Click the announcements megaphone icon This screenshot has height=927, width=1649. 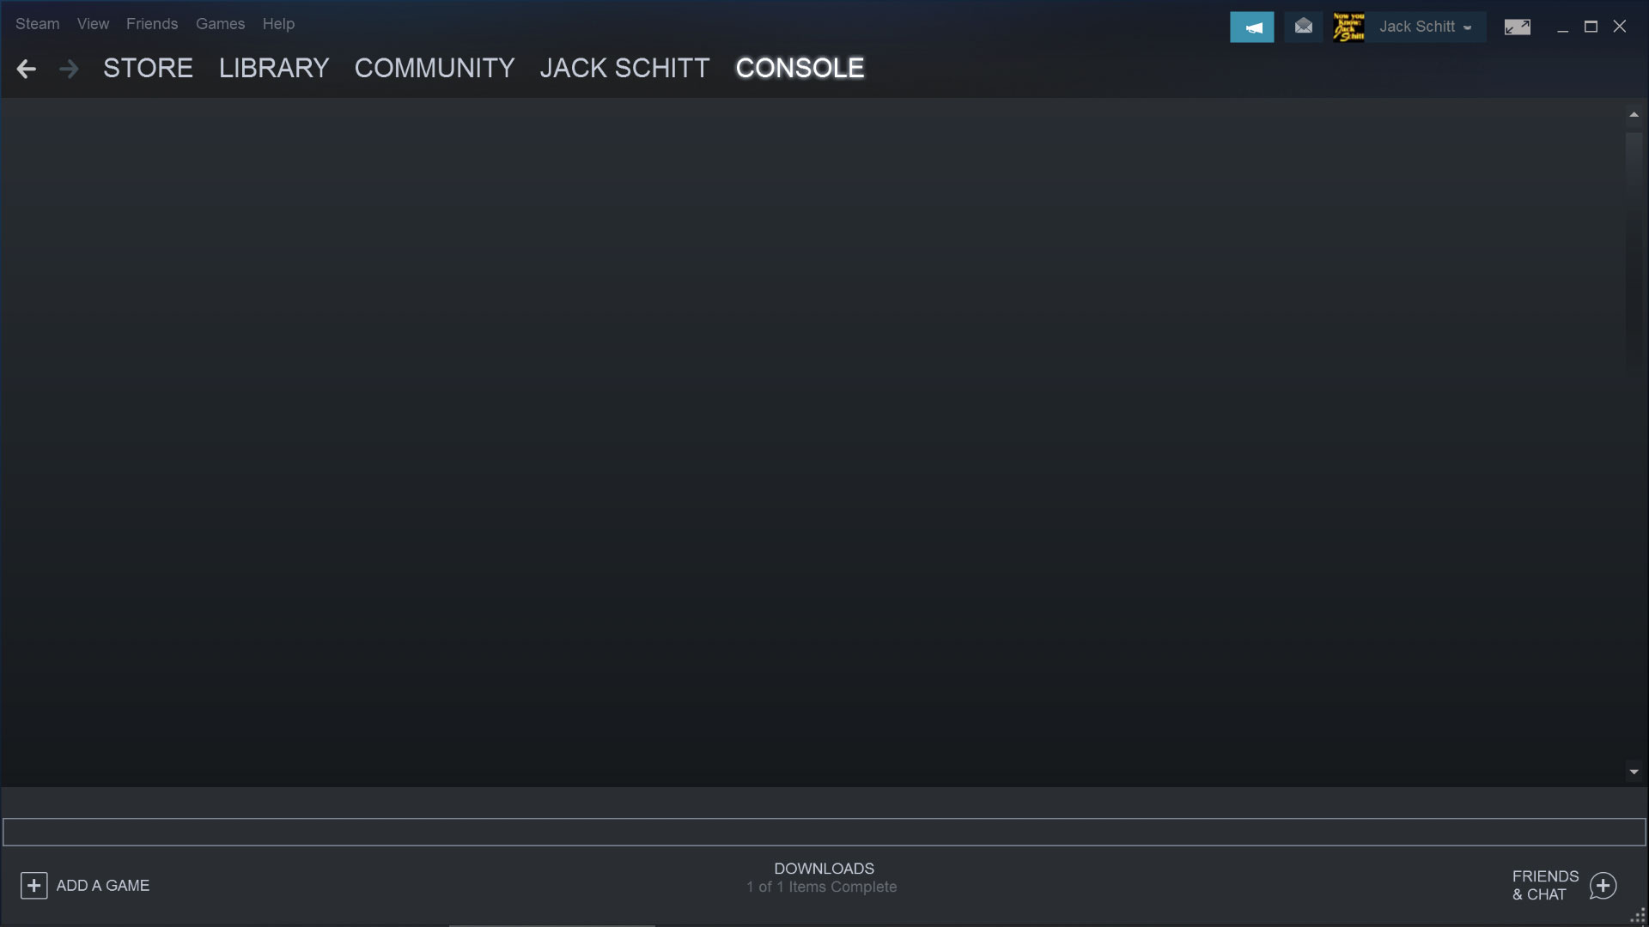pyautogui.click(x=1251, y=27)
